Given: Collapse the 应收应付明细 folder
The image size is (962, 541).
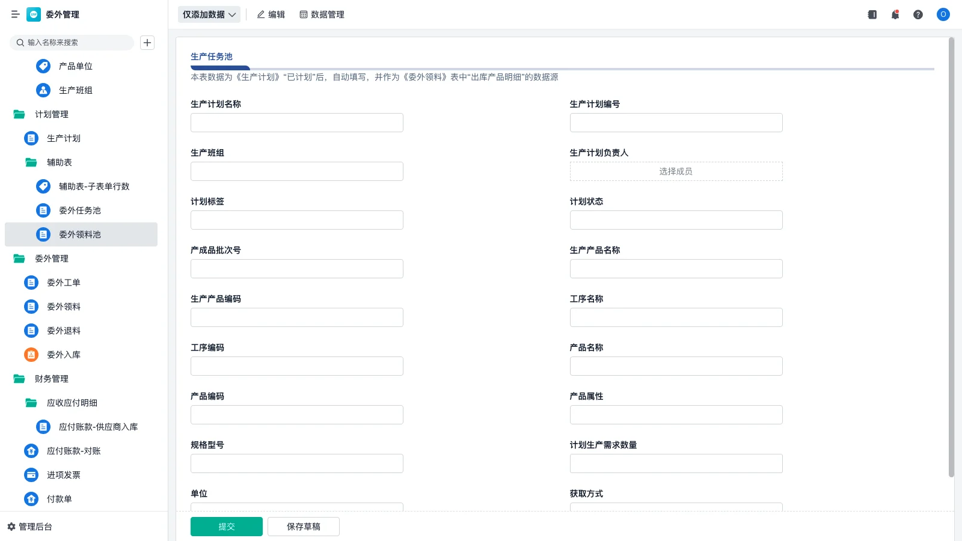Looking at the screenshot, I should point(31,403).
